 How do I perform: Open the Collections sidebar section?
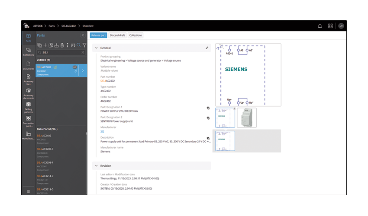pyautogui.click(x=29, y=52)
